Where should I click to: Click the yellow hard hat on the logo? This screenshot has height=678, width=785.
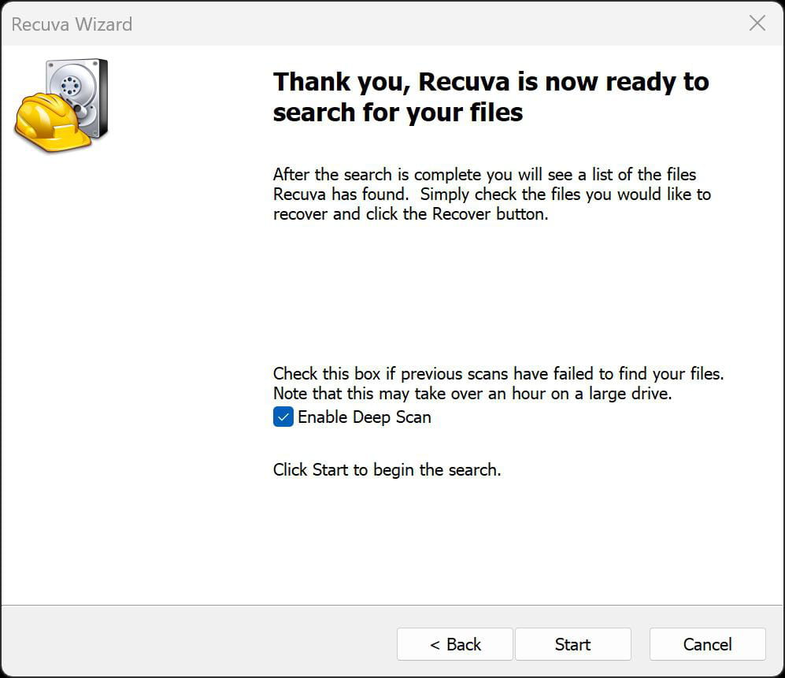click(x=47, y=123)
